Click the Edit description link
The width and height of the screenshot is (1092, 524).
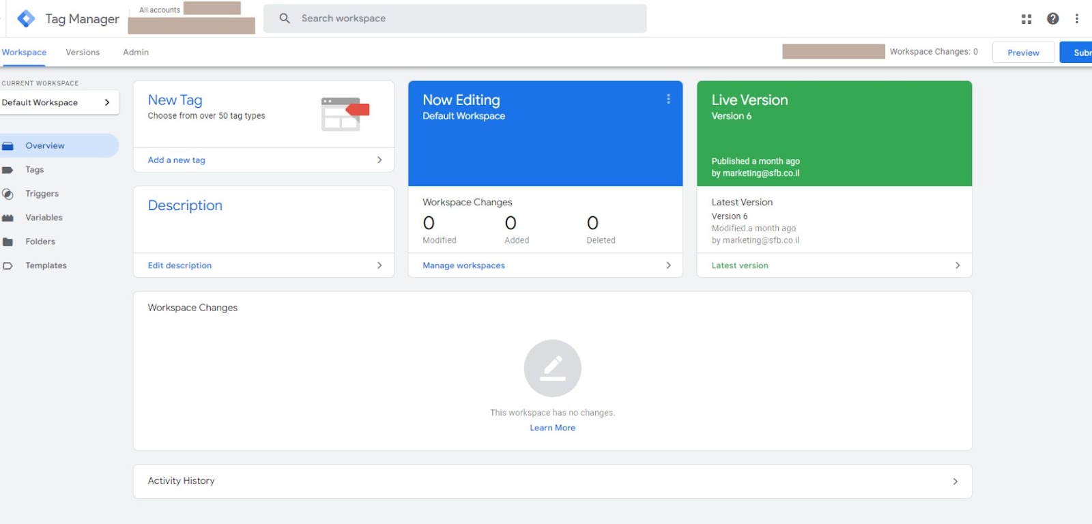click(x=179, y=265)
